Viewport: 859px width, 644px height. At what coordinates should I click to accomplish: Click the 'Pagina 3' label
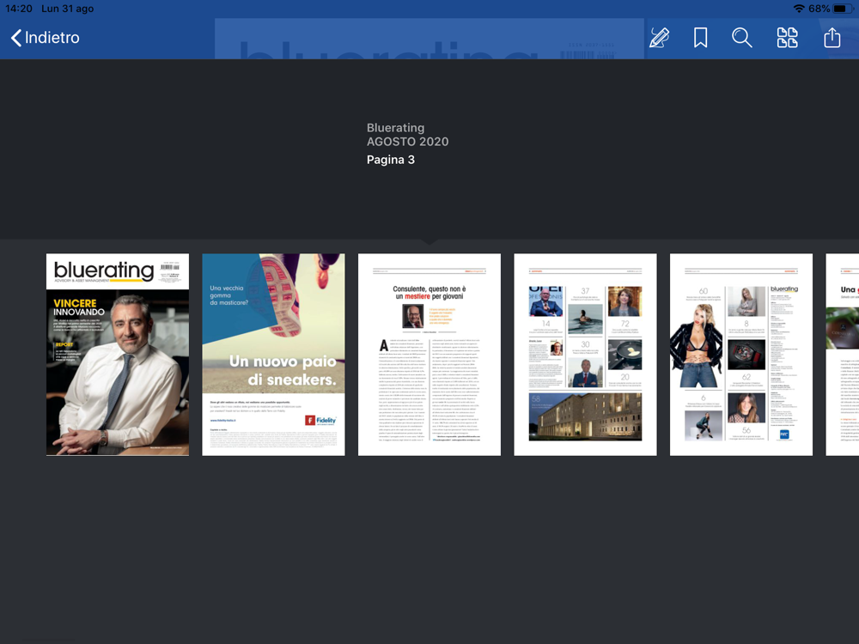(391, 160)
